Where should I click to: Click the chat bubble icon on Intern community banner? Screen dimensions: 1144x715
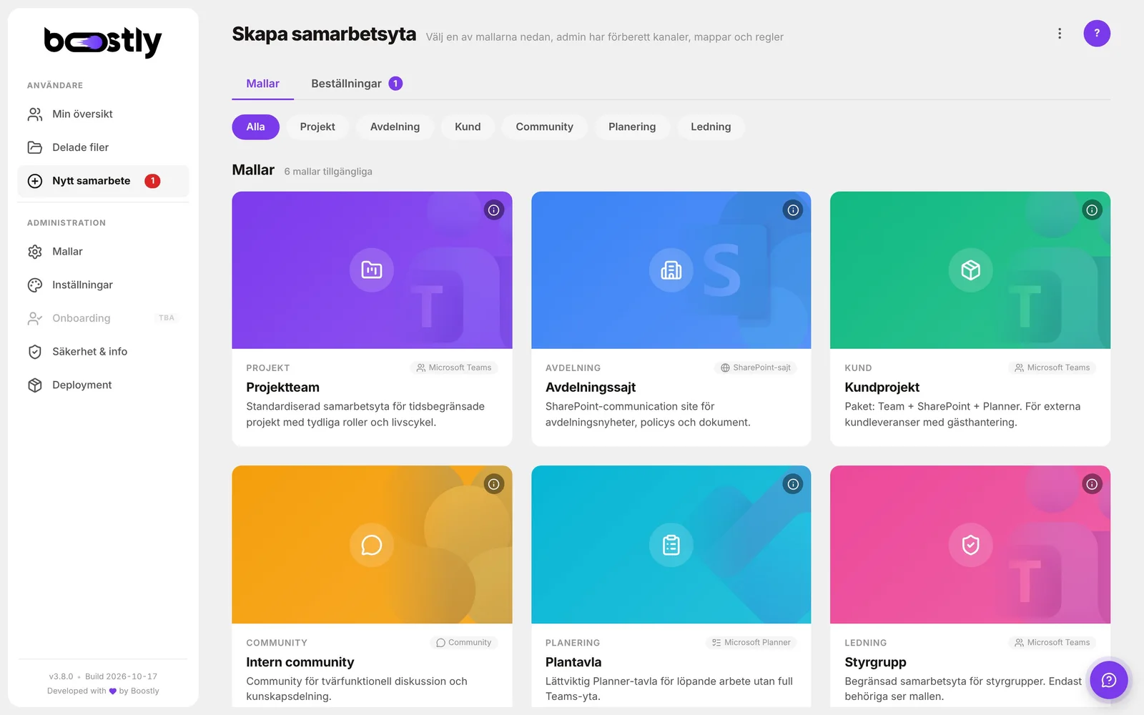(372, 546)
